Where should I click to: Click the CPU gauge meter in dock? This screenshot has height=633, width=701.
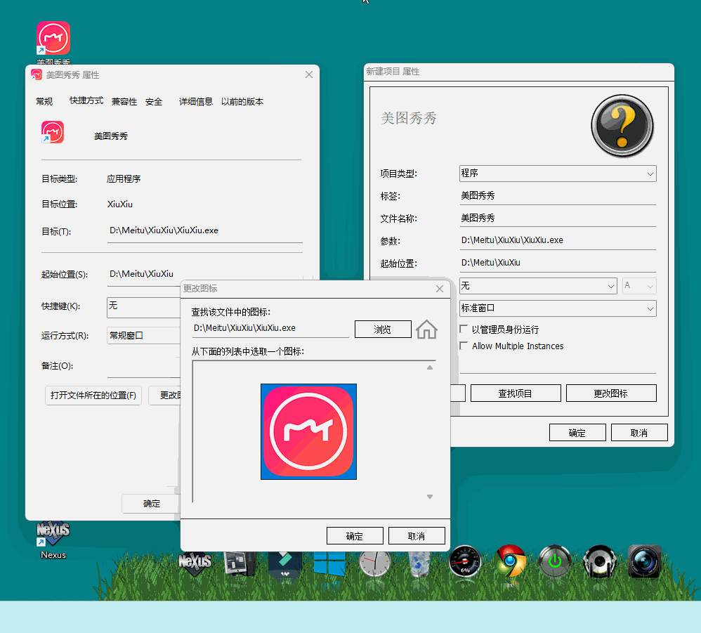465,561
